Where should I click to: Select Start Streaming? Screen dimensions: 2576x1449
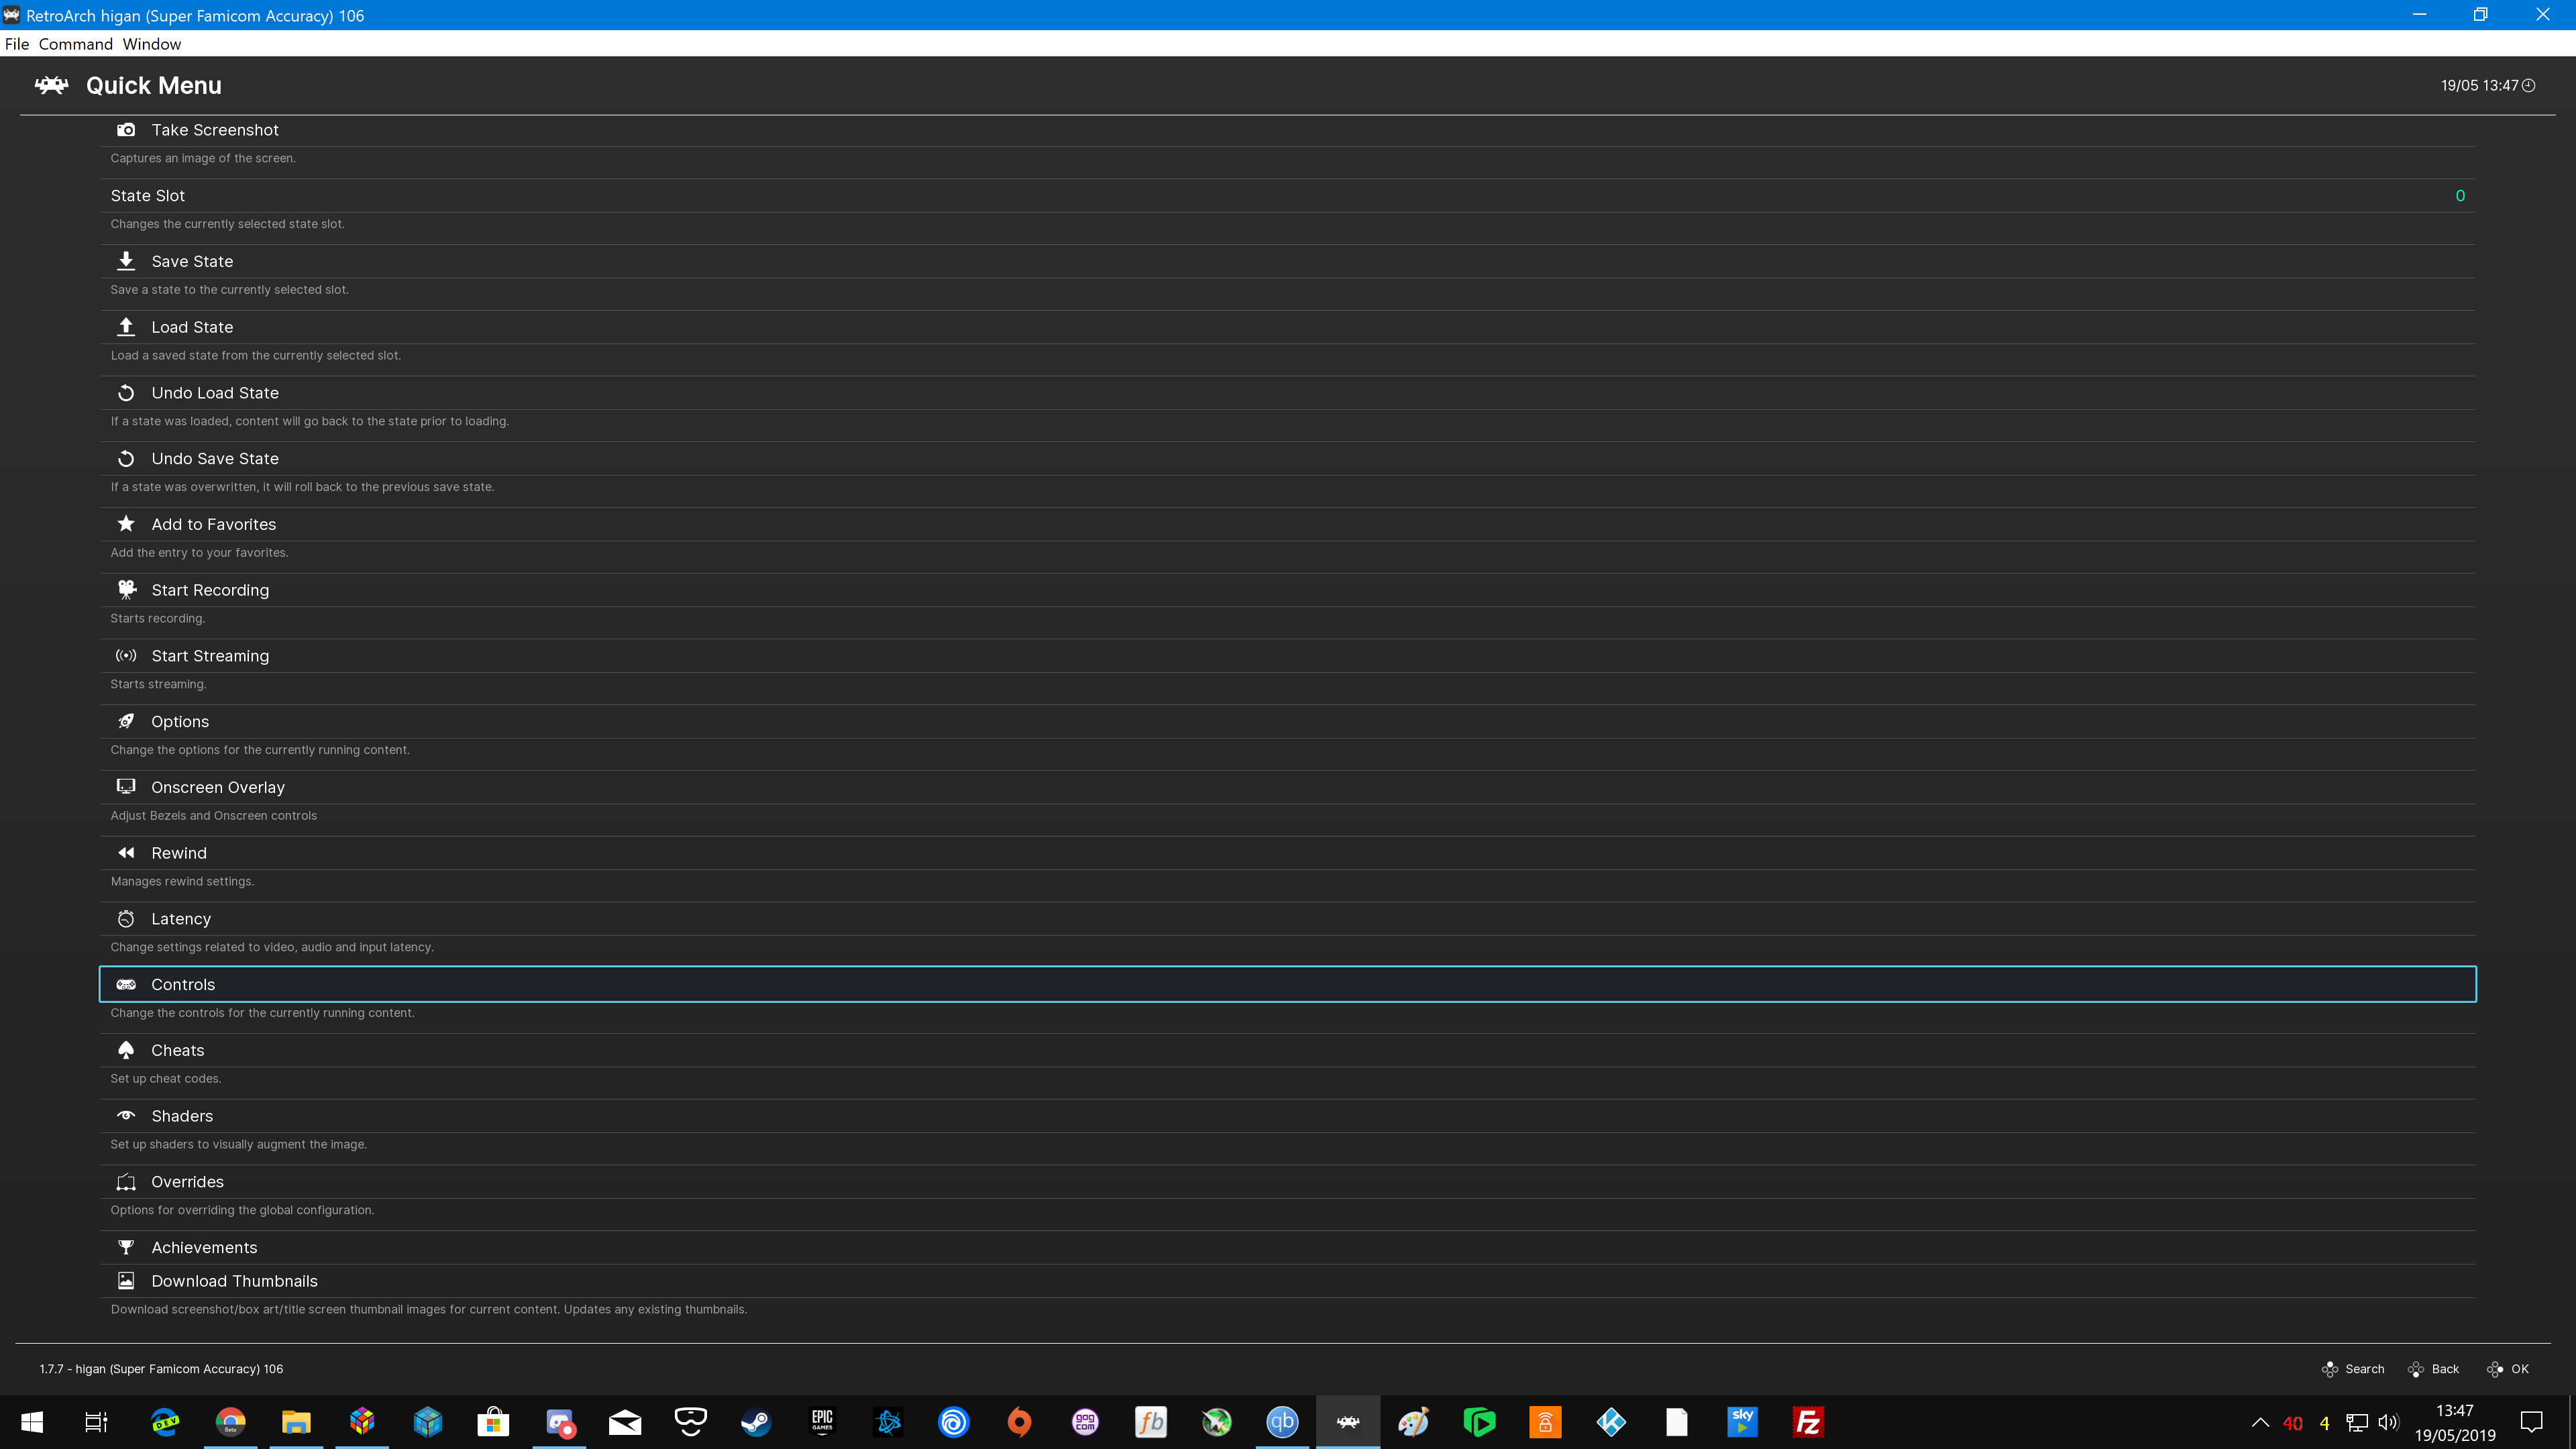[1287, 656]
